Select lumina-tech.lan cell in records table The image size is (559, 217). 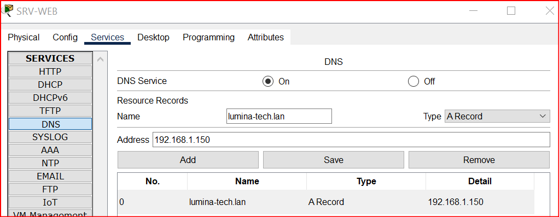click(247, 202)
